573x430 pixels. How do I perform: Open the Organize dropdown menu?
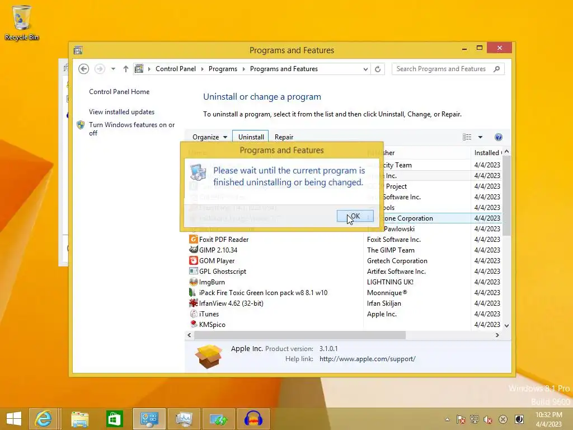210,137
